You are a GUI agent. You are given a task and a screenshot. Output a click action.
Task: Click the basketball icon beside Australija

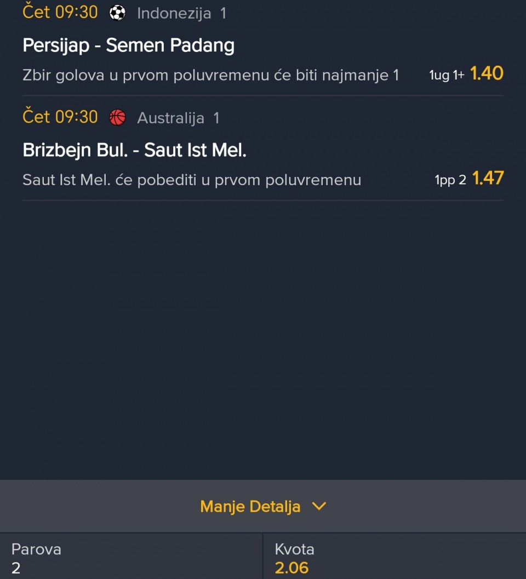[x=117, y=117]
